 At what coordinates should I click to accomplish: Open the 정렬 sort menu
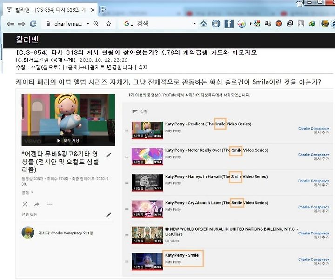[x=140, y=111]
